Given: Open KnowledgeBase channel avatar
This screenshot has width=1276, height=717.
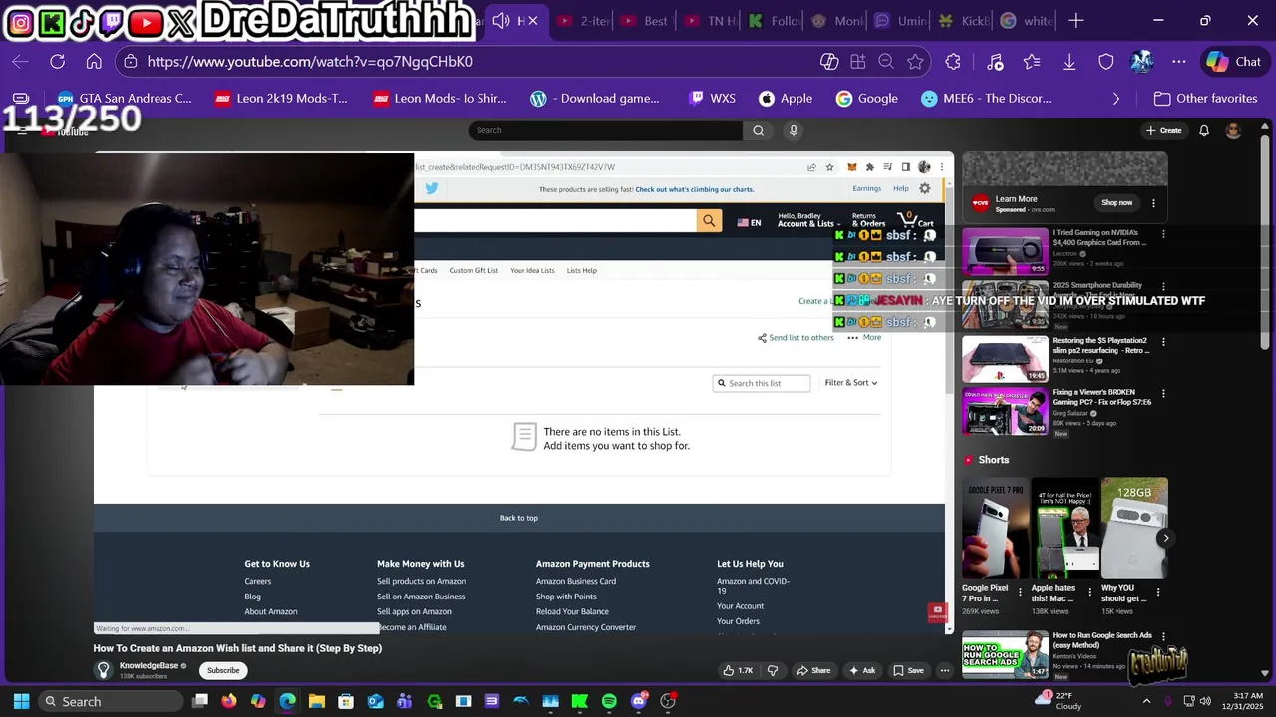Looking at the screenshot, I should click(x=103, y=670).
